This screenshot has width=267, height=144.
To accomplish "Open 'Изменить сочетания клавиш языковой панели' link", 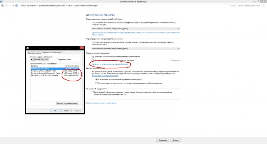I will coord(110,64).
